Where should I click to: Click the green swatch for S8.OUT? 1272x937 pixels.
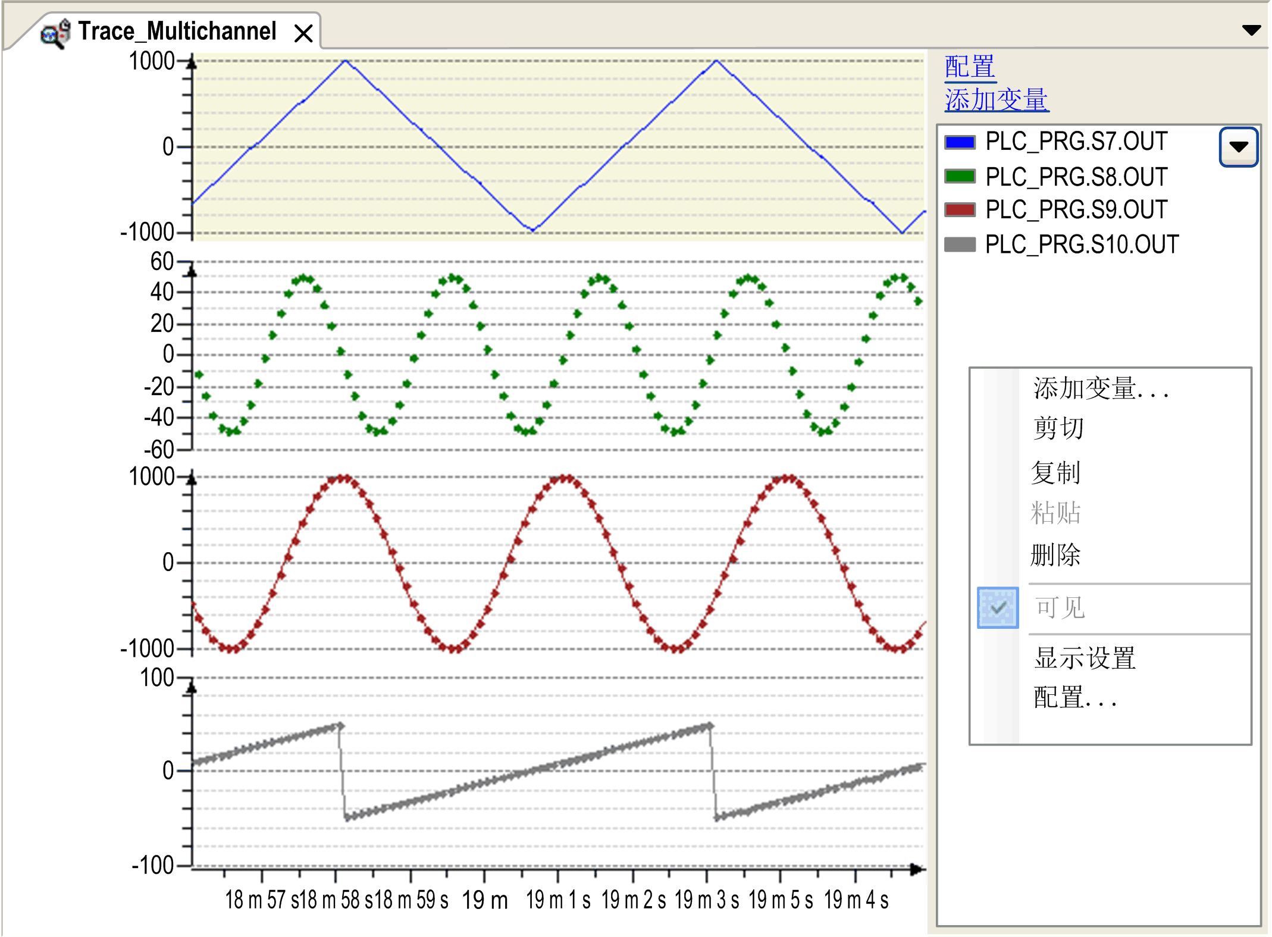point(960,177)
